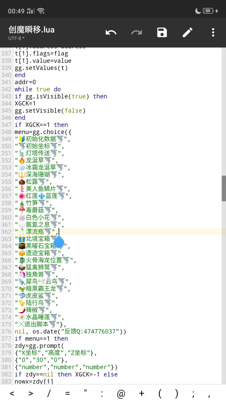Insert the opening parenthesis from shortcut bar
Image resolution: width=226 pixels, height=402 pixels.
coord(160,394)
